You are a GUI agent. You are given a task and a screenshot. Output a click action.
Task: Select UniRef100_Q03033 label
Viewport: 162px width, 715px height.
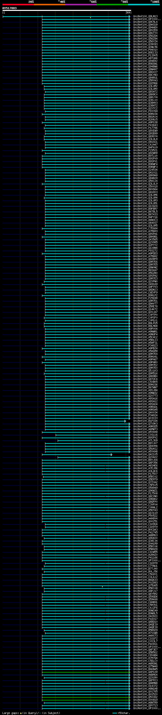[x=145, y=418]
